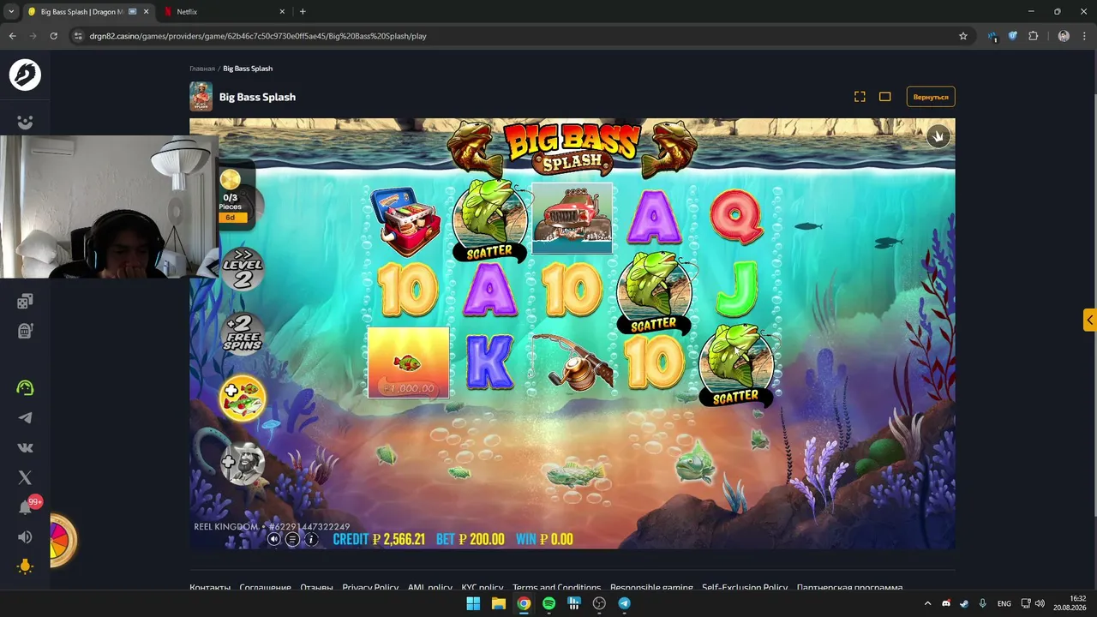
Task: Click the red monster truck symbol
Action: [x=572, y=218]
